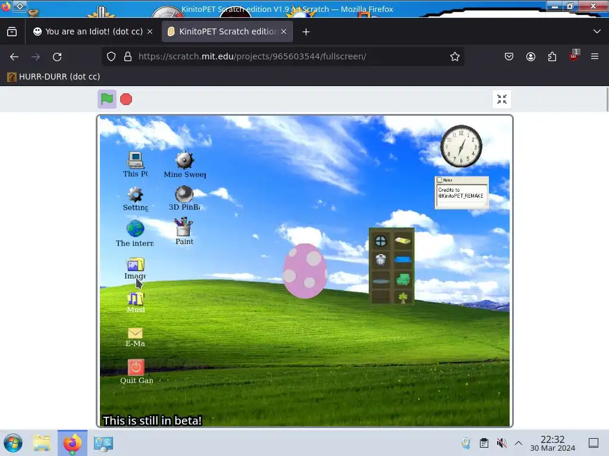The width and height of the screenshot is (609, 456).
Task: Open Firefox account icon
Action: pos(530,56)
